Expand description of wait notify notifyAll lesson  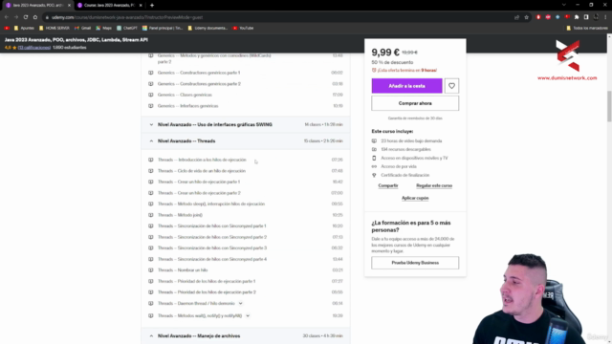coord(248,315)
